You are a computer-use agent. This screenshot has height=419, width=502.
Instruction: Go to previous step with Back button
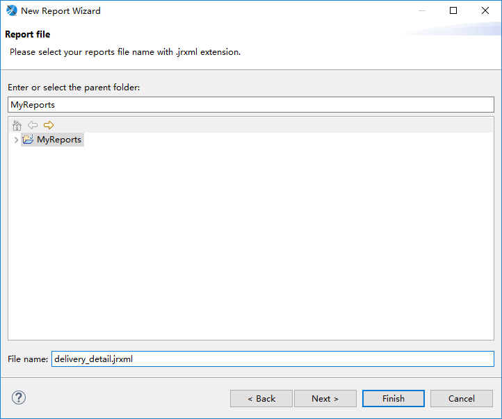[x=261, y=399]
